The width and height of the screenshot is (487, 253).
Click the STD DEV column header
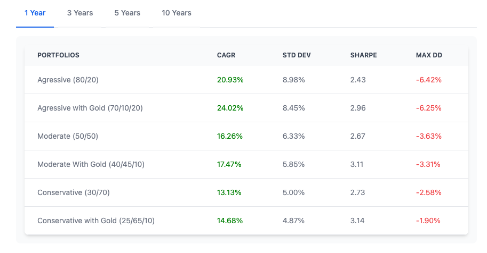point(297,55)
